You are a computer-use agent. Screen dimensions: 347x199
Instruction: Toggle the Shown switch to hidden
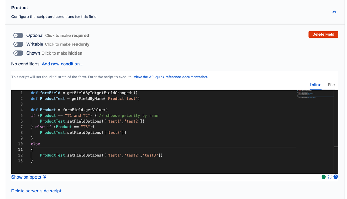pos(18,53)
